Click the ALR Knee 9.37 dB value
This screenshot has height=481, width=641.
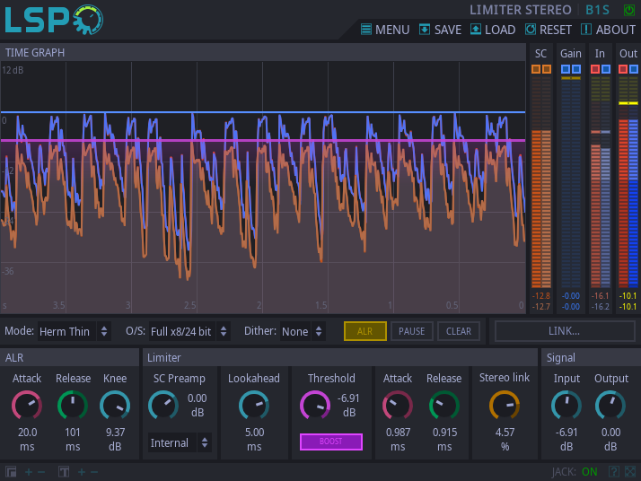[x=115, y=440]
